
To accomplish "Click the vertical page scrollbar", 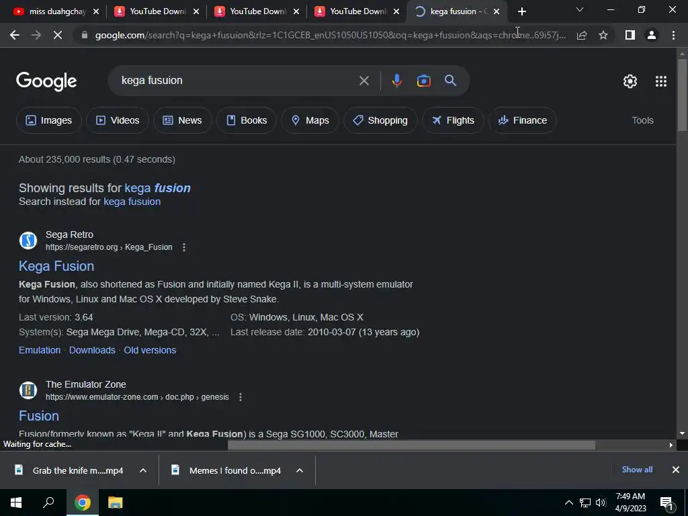I will click(x=682, y=94).
